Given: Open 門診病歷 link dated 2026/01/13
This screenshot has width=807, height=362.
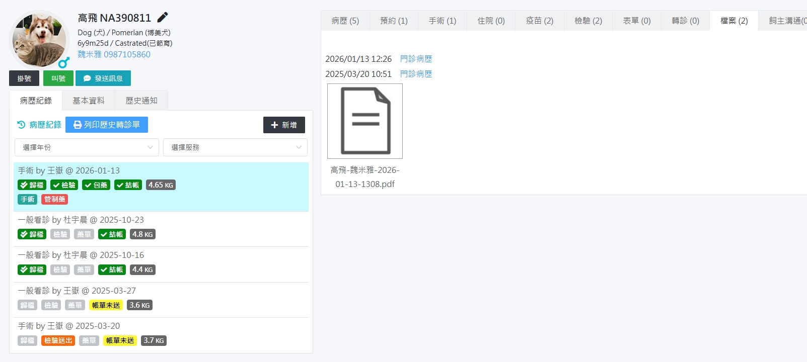Looking at the screenshot, I should pos(416,59).
